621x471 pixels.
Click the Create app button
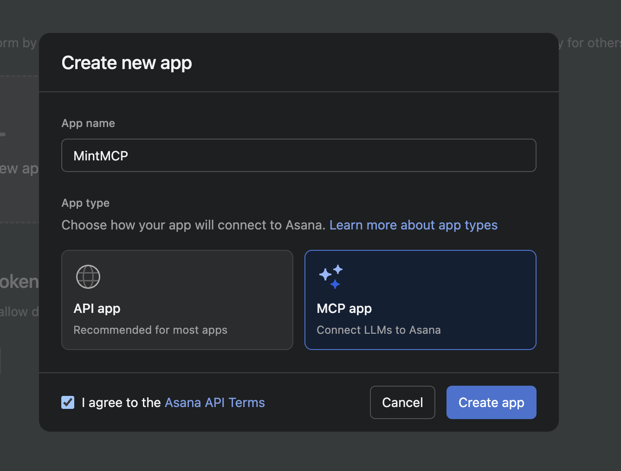[492, 402]
